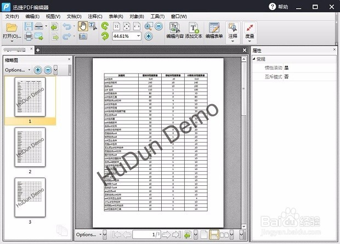Click the Snapshot camera tool
Viewport: 340px width, 244px height.
(x=83, y=36)
